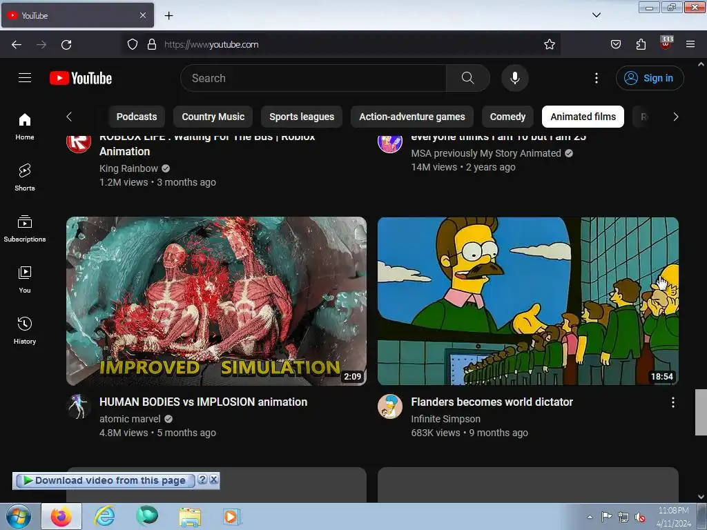Open Infinite Simpson channel avatar

tap(390, 406)
